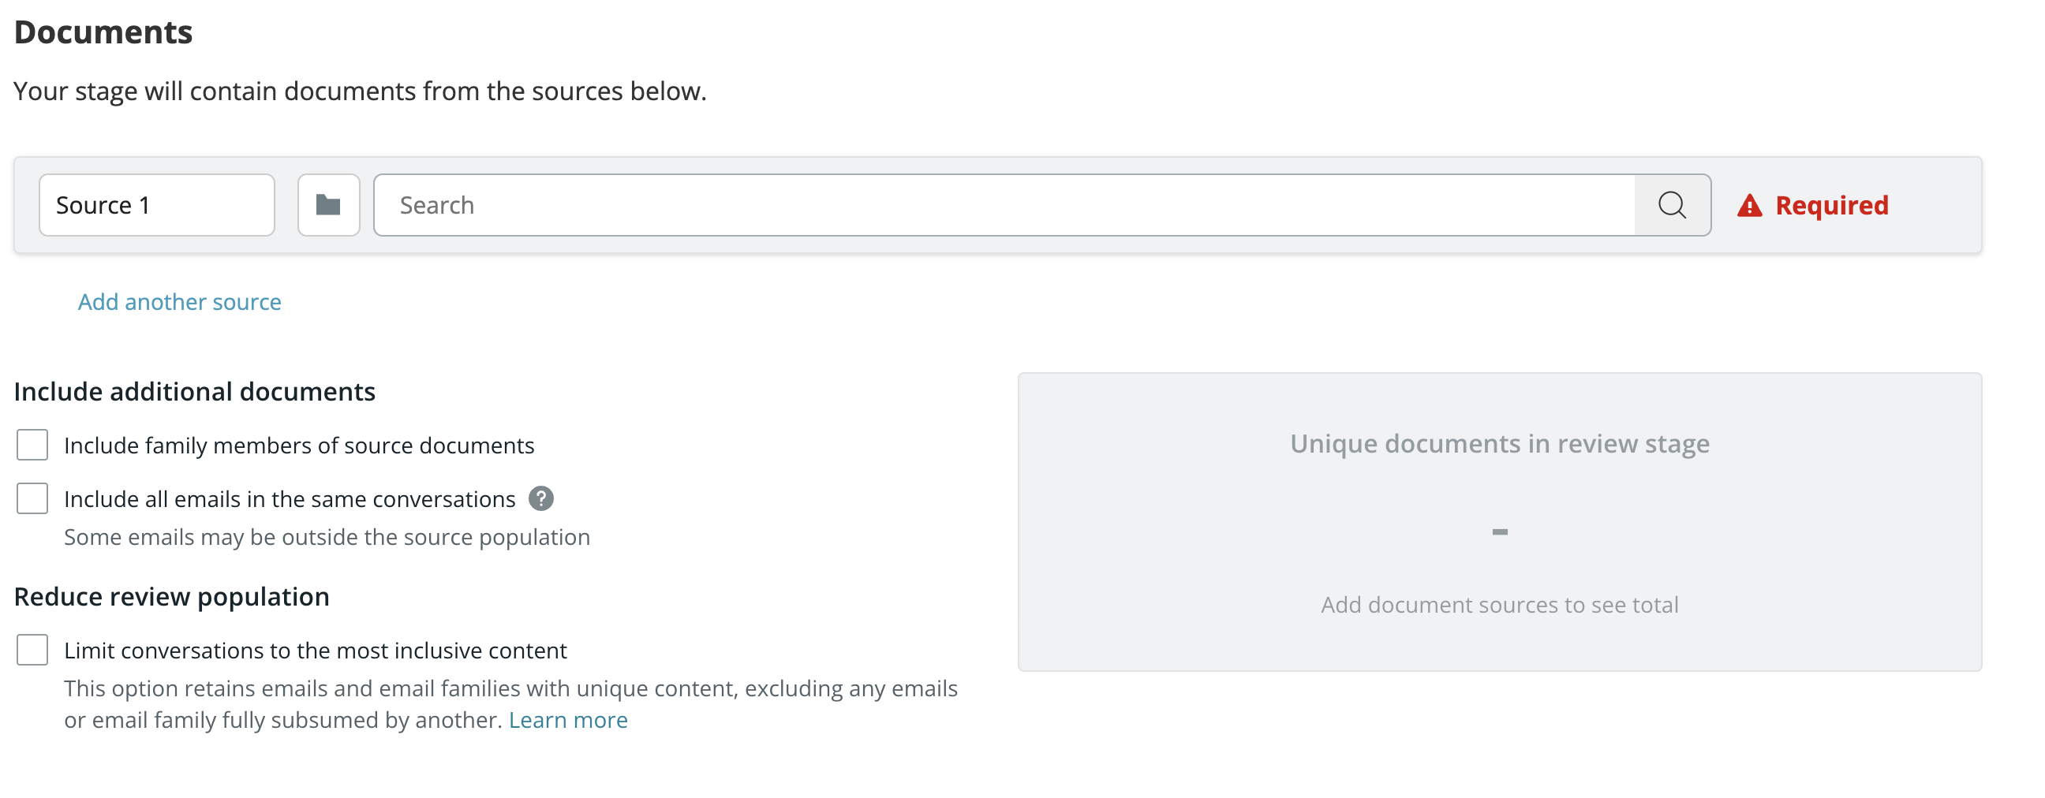Click the Include additional documents heading
The image size is (2045, 798).
click(x=195, y=392)
